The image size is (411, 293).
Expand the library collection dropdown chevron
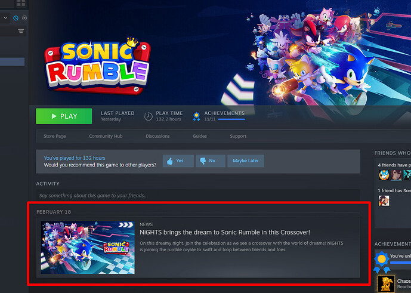pyautogui.click(x=5, y=18)
